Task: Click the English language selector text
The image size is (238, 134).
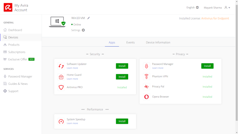Action: pyautogui.click(x=190, y=7)
